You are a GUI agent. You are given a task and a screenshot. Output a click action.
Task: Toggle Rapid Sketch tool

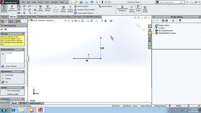point(145,9)
